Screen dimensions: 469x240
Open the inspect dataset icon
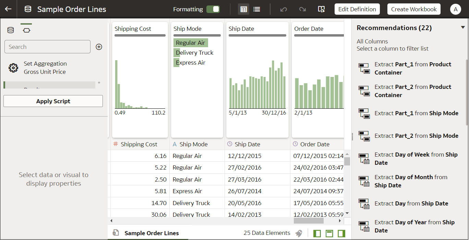tap(321, 9)
